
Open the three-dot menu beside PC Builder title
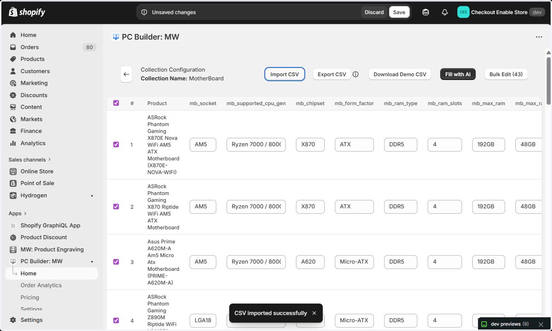pos(539,37)
